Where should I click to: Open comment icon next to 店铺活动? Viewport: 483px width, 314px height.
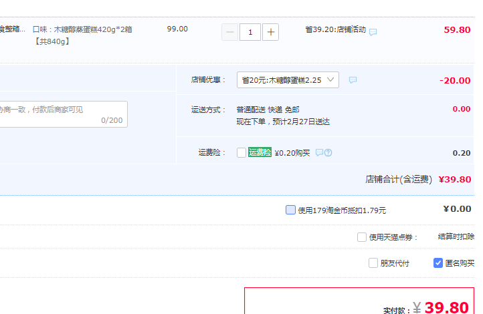(x=373, y=32)
